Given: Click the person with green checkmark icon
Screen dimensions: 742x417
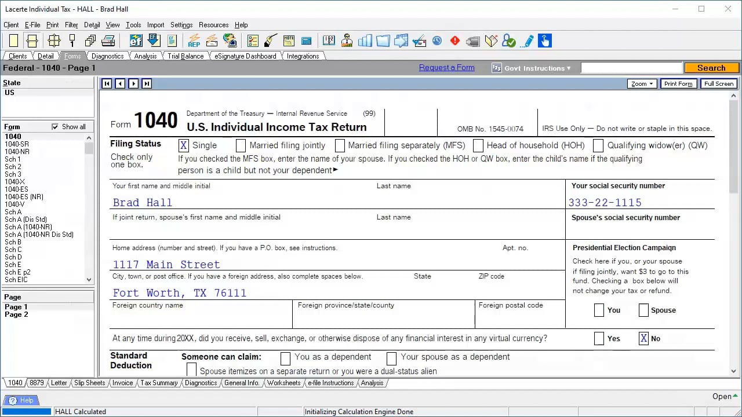Looking at the screenshot, I should 509,41.
